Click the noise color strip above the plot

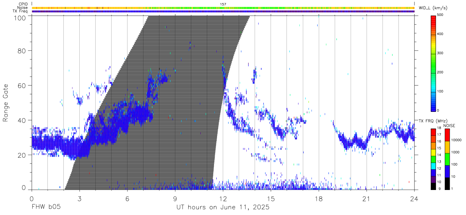(x=223, y=8)
